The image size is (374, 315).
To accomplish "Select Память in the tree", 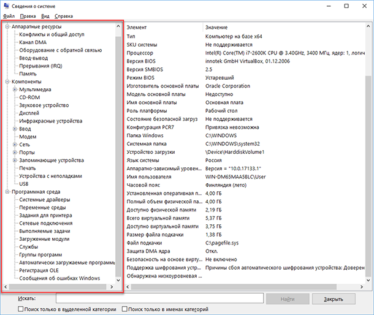I will point(28,74).
